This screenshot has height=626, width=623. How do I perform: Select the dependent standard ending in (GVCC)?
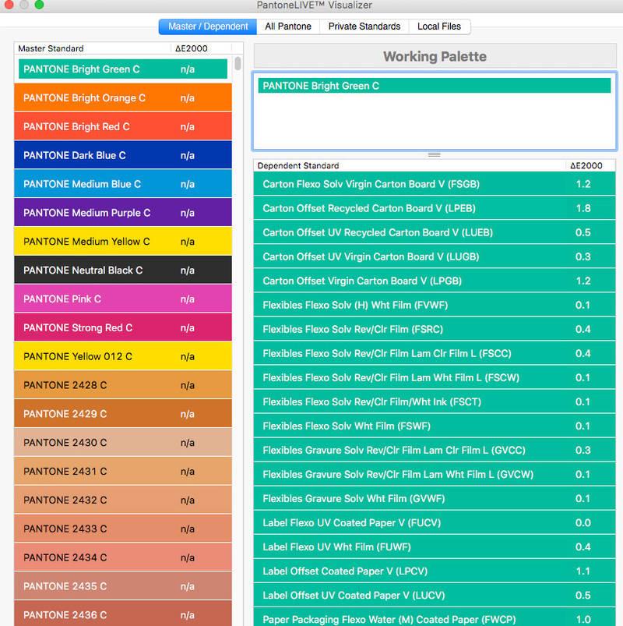[435, 451]
